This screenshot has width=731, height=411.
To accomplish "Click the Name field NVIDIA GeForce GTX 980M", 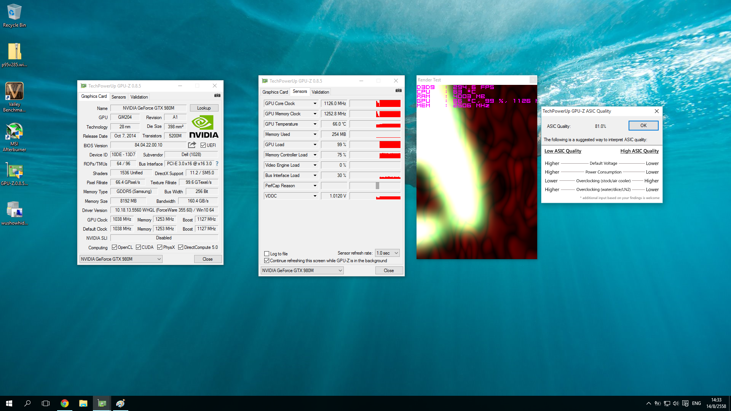I will [148, 108].
